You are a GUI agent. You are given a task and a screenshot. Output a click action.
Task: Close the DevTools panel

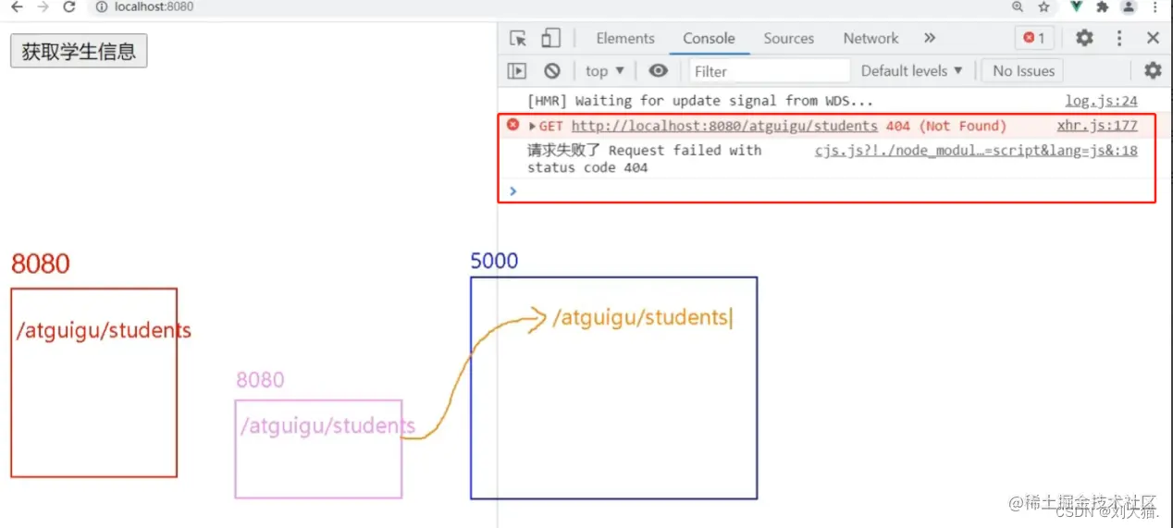[x=1153, y=38]
